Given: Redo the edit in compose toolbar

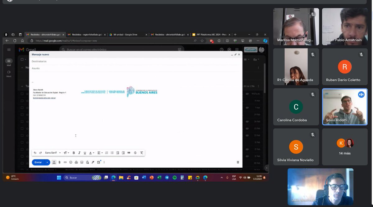Looking at the screenshot, I should tap(40, 153).
